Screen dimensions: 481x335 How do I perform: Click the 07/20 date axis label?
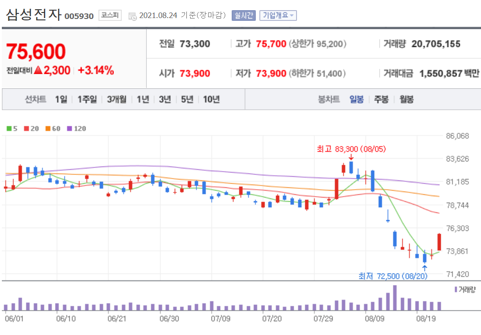[x=272, y=319]
